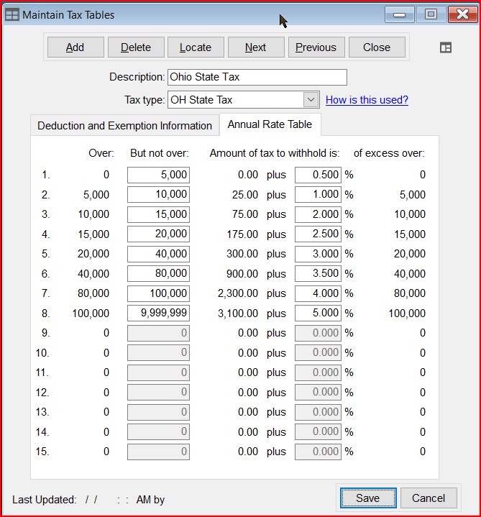Image resolution: width=481 pixels, height=517 pixels.
Task: Click row 3 percent field 2.000
Action: point(318,214)
